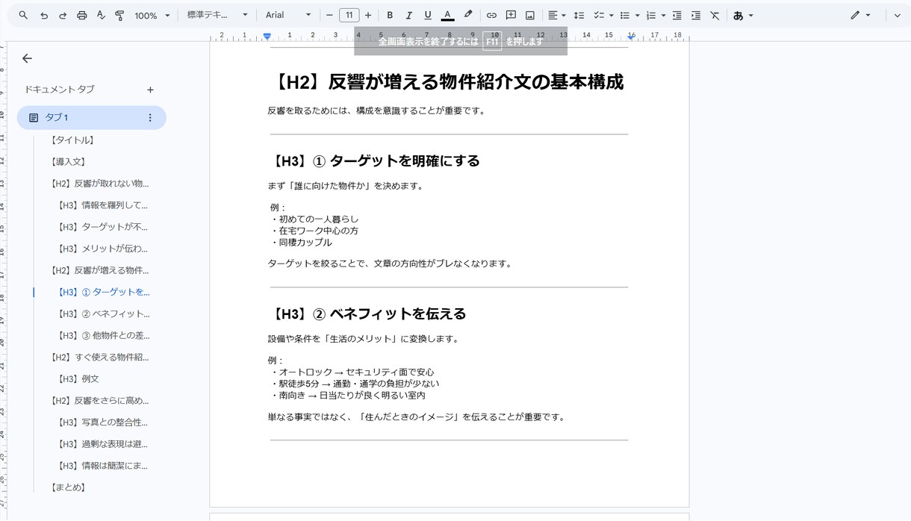911x521 pixels.
Task: Insert an image
Action: [530, 15]
